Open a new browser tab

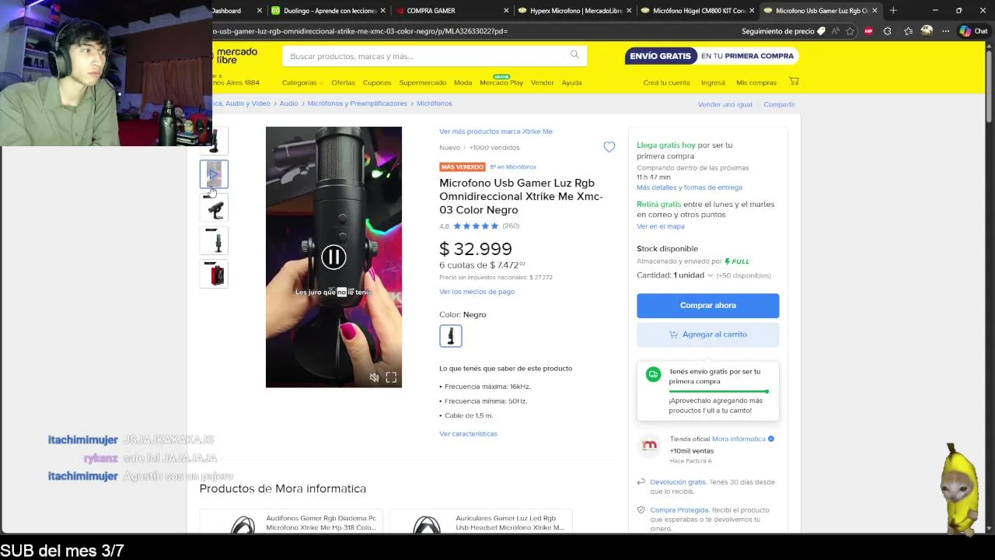(893, 10)
